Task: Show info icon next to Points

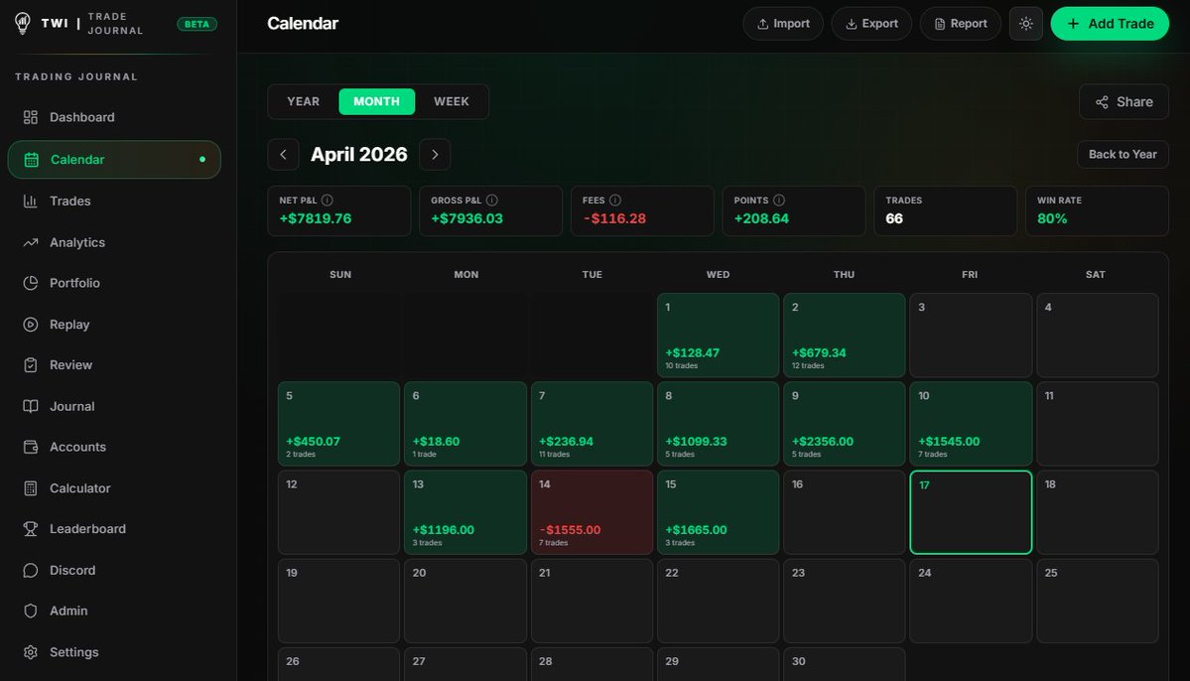Action: 779,201
